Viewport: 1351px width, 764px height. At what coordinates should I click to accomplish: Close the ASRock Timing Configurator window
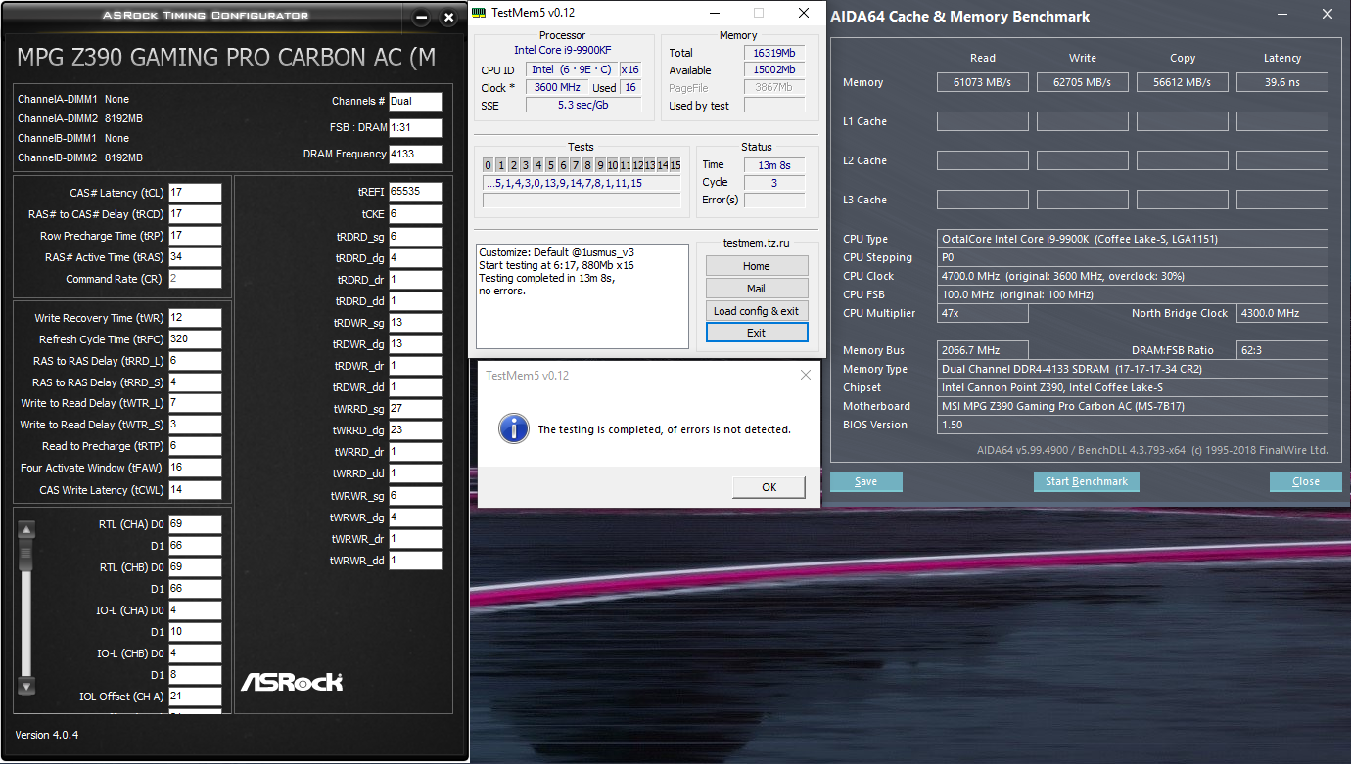[x=448, y=18]
